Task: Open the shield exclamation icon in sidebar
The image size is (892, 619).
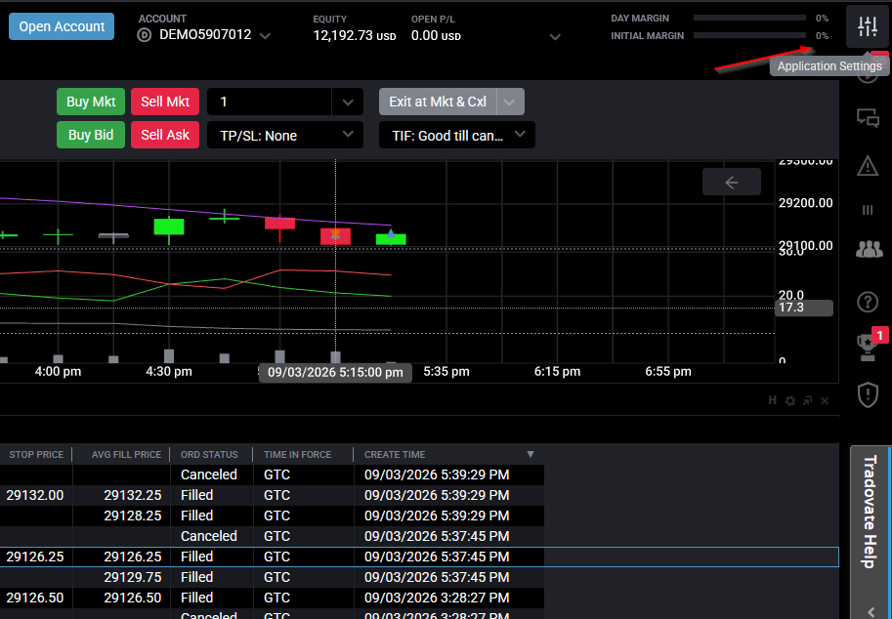Action: (x=868, y=395)
